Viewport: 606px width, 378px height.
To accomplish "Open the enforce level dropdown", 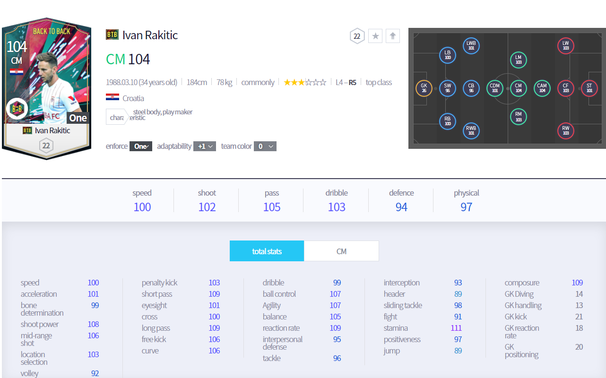I will (x=141, y=146).
